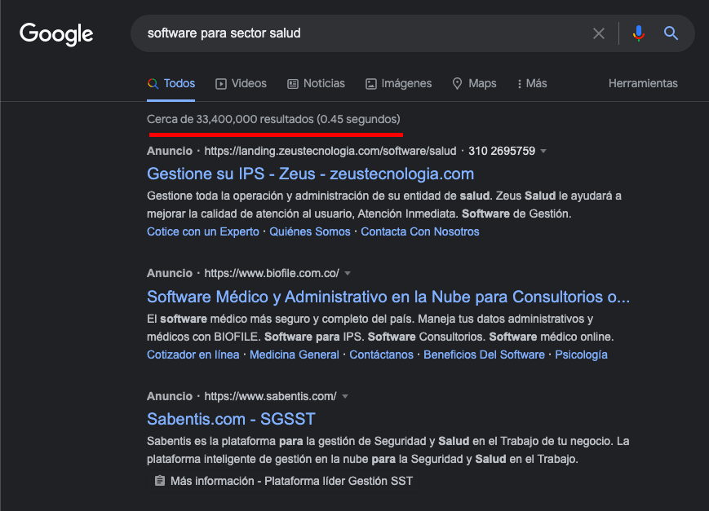The height and width of the screenshot is (511, 709).
Task: Switch to the Videos tab
Action: coord(241,84)
